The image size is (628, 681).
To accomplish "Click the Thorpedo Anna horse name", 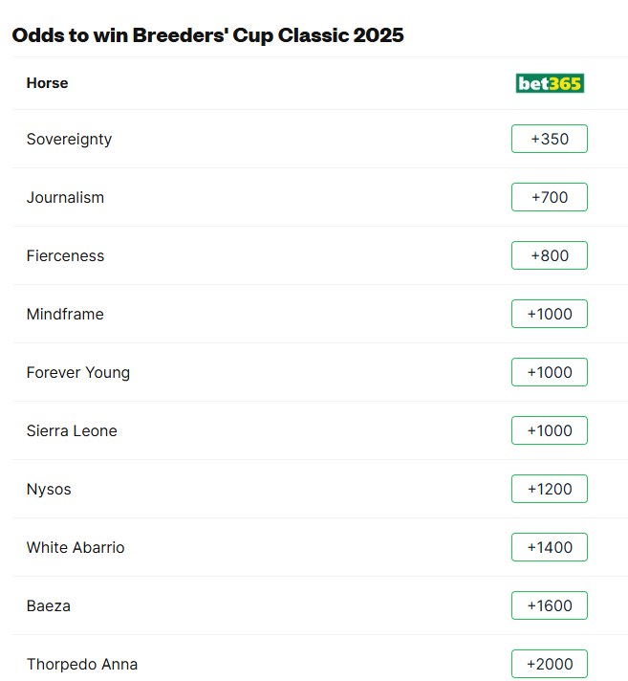I will point(82,664).
